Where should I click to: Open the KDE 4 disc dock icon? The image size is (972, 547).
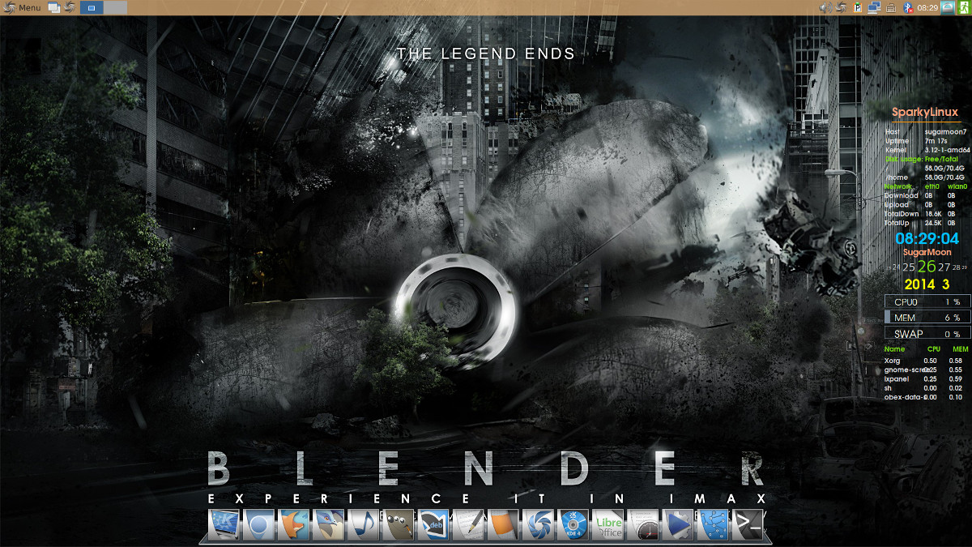point(573,526)
